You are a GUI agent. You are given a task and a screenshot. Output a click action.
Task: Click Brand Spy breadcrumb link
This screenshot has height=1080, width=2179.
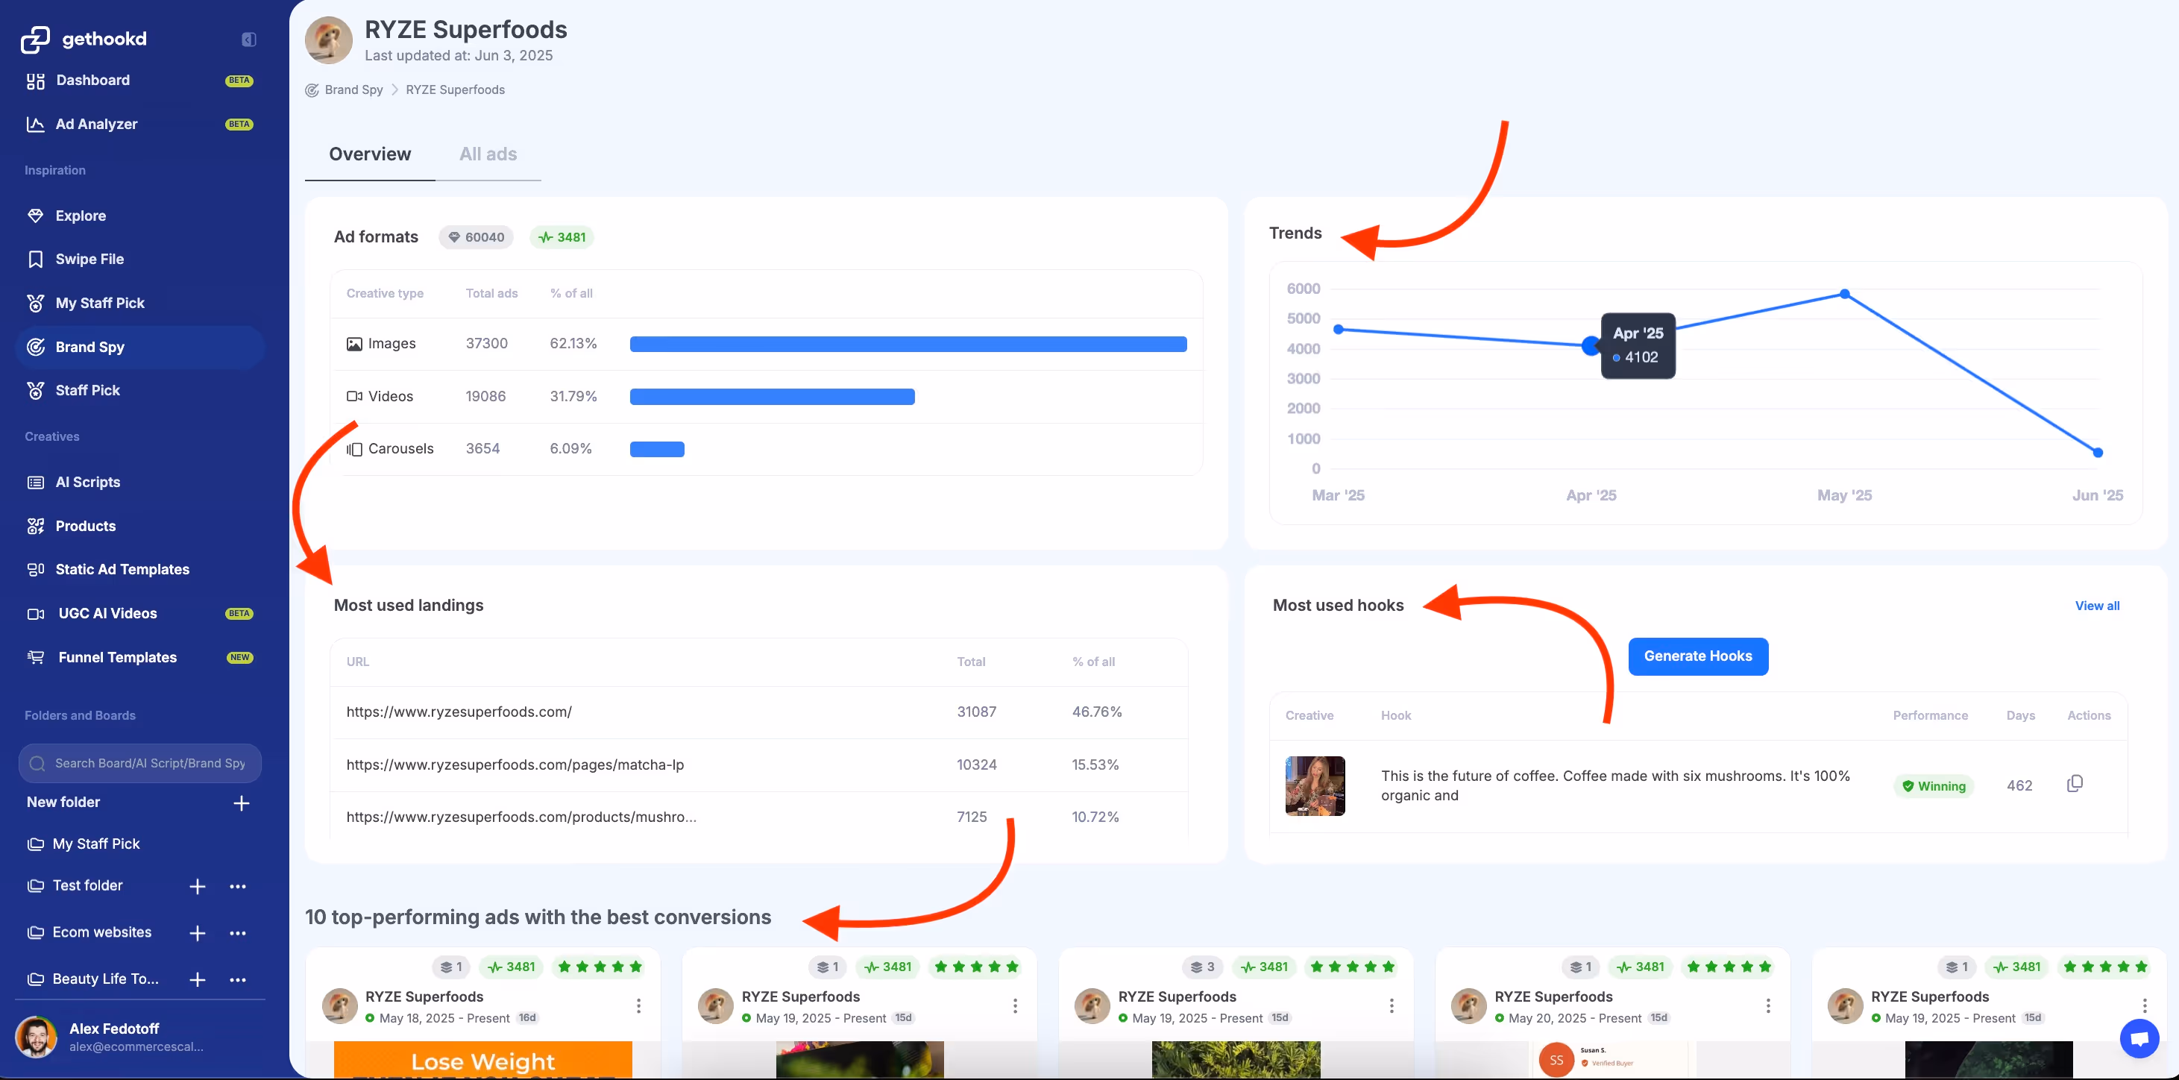[353, 90]
